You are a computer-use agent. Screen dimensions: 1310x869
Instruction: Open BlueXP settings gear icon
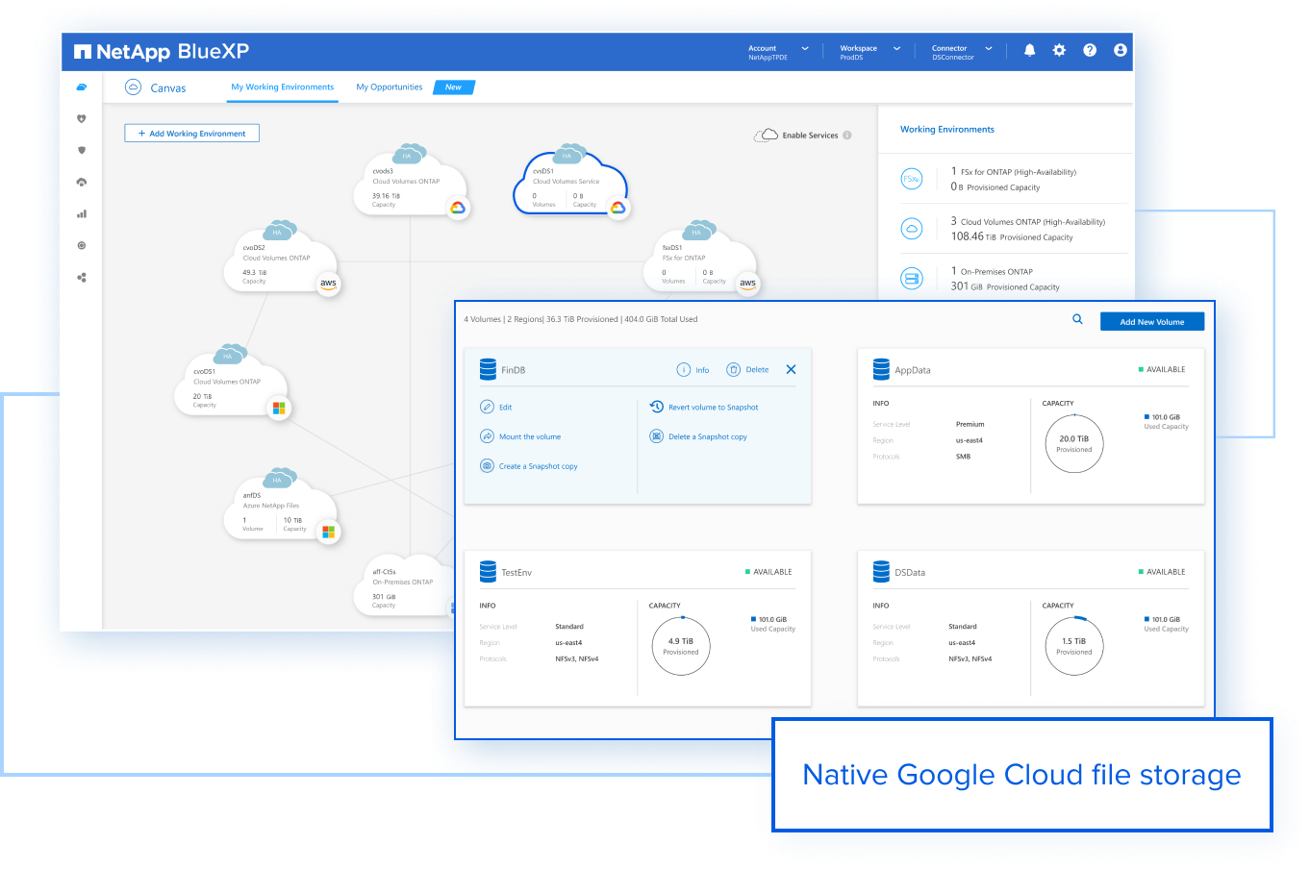pos(1059,50)
